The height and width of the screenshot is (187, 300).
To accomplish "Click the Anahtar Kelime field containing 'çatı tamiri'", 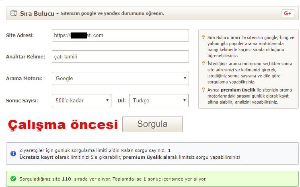I will [x=120, y=57].
